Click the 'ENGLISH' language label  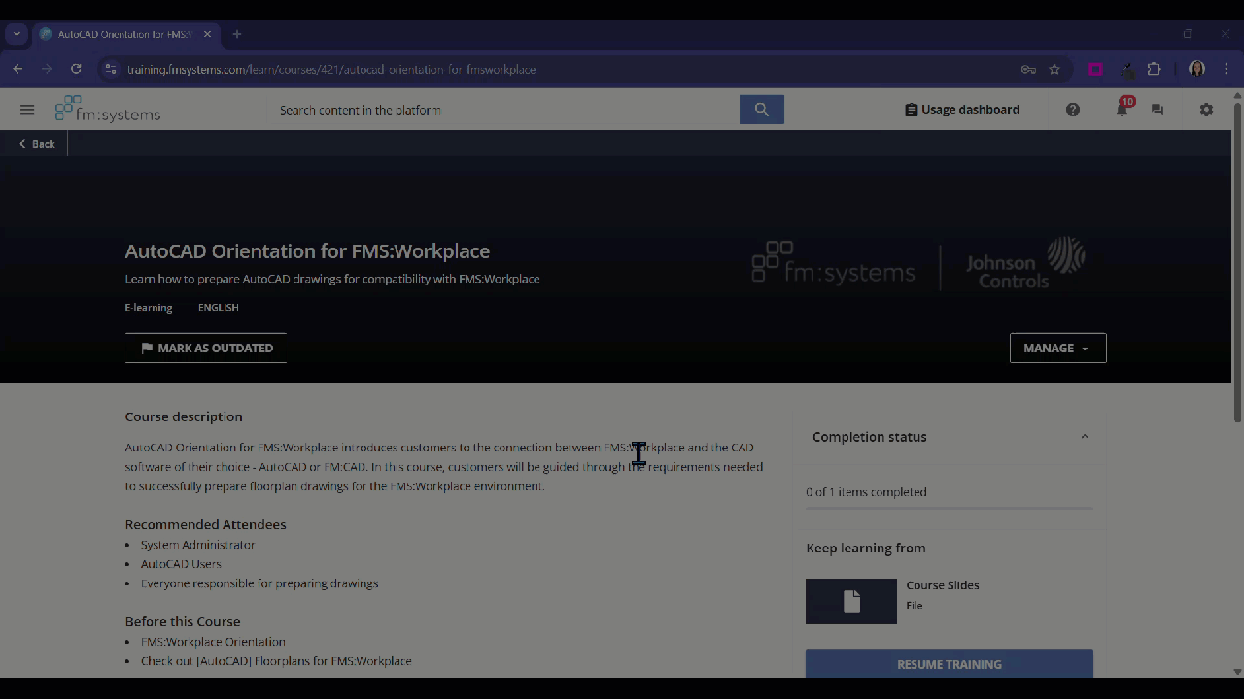point(219,307)
